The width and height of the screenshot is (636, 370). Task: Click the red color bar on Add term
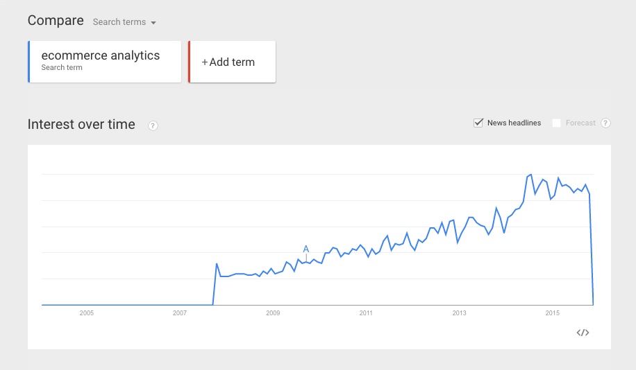point(189,62)
